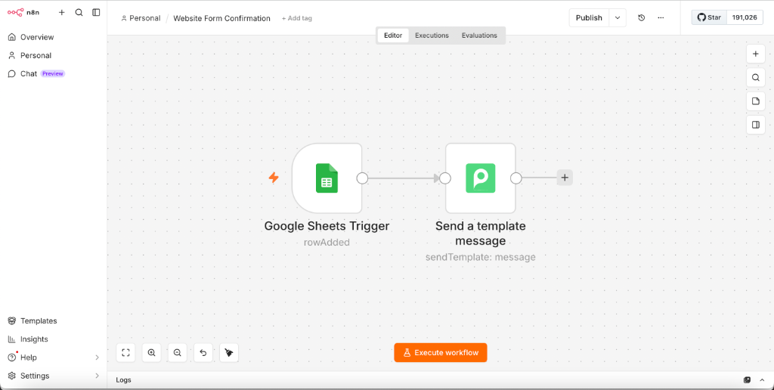
Task: Click rowAdded subtitle text
Action: (327, 243)
